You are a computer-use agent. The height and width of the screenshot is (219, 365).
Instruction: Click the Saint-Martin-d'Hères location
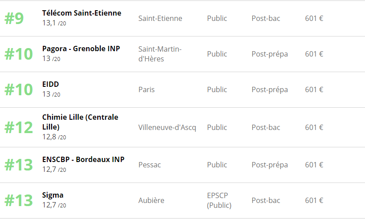(x=160, y=54)
